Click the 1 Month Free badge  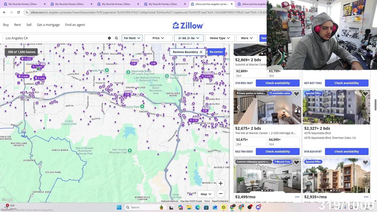(x=282, y=162)
